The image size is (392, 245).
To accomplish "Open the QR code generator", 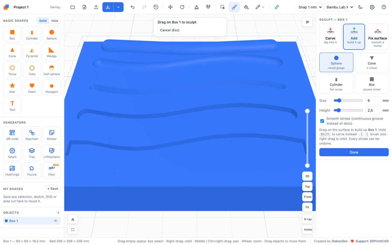I will (12, 135).
